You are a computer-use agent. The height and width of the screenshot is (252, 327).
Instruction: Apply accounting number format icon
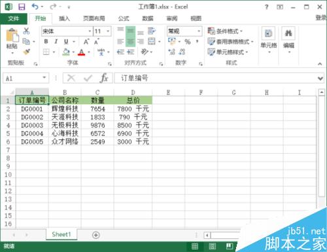(172, 41)
